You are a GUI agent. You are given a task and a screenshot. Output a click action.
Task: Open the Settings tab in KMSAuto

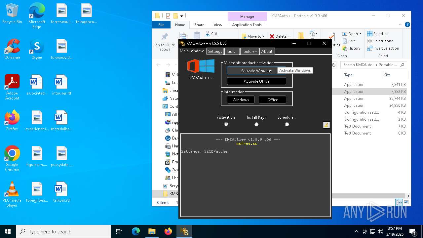[215, 52]
